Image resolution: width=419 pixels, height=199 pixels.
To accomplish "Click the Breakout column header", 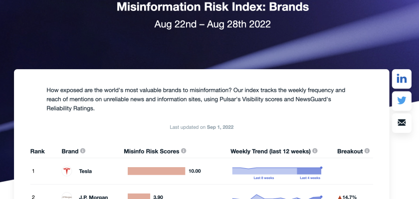I will click(x=350, y=151).
